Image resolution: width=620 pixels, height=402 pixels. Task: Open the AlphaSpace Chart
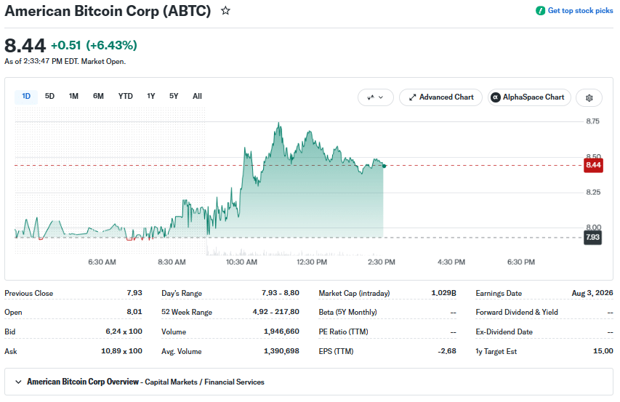529,97
